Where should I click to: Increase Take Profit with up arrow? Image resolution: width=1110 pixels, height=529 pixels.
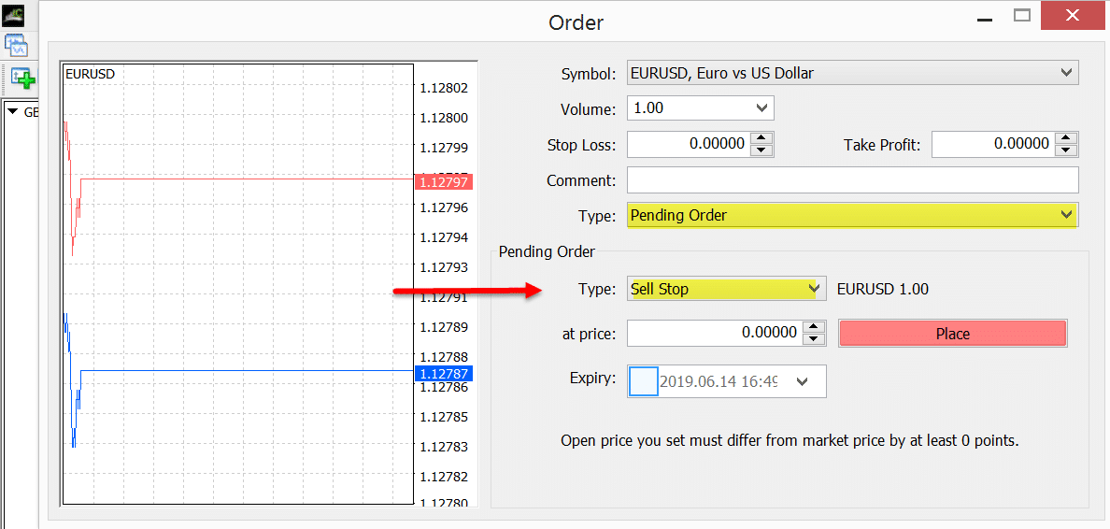pos(1066,138)
